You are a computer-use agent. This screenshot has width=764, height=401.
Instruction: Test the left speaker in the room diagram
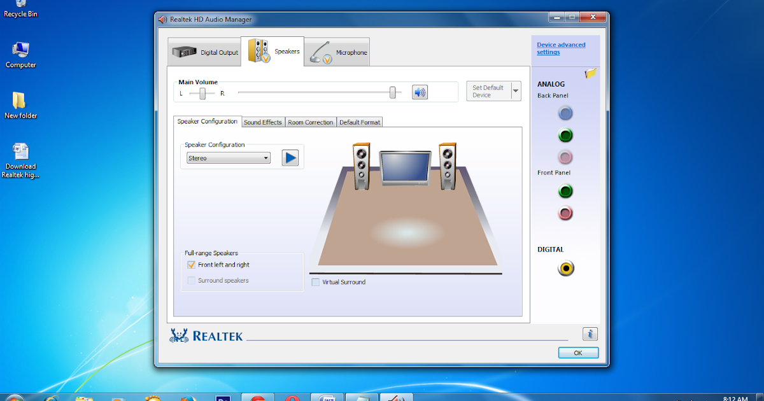pyautogui.click(x=362, y=165)
